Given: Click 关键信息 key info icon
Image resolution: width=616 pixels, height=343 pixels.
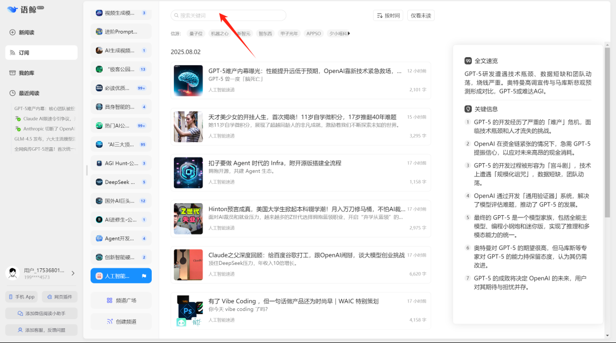Looking at the screenshot, I should point(468,109).
